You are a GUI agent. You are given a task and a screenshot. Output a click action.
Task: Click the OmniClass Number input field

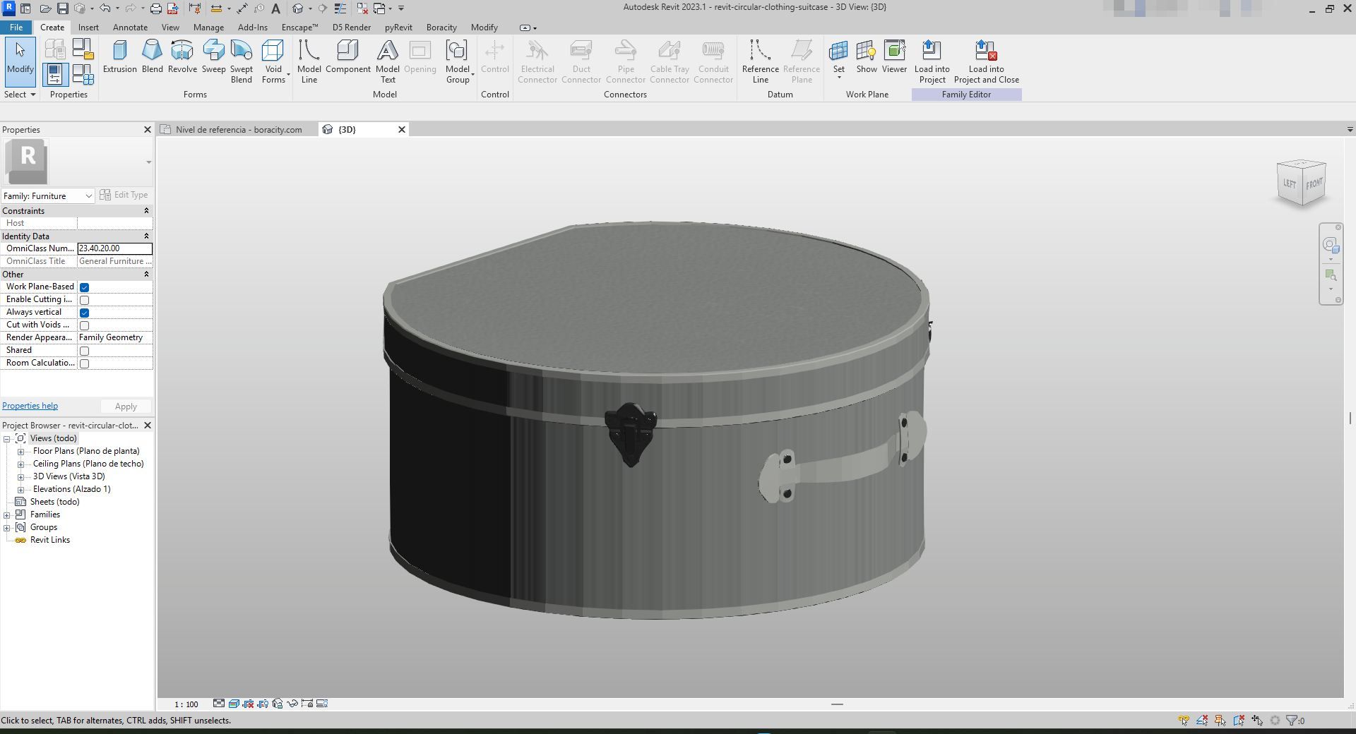(x=114, y=248)
